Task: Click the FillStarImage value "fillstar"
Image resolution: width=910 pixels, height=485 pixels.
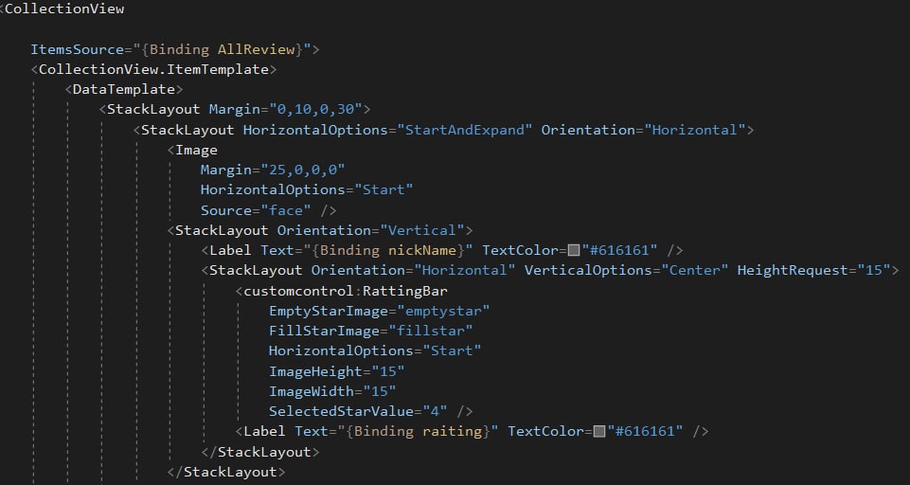Action: pos(431,331)
